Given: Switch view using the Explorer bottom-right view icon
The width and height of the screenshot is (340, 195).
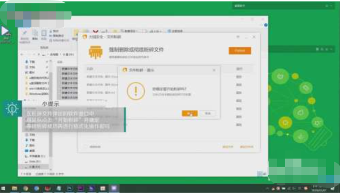Looking at the screenshot, I should click(x=259, y=173).
